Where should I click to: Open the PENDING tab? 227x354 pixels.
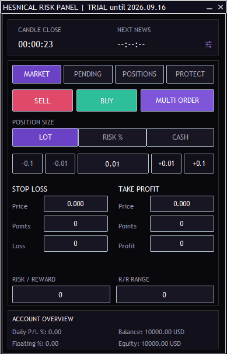(88, 74)
